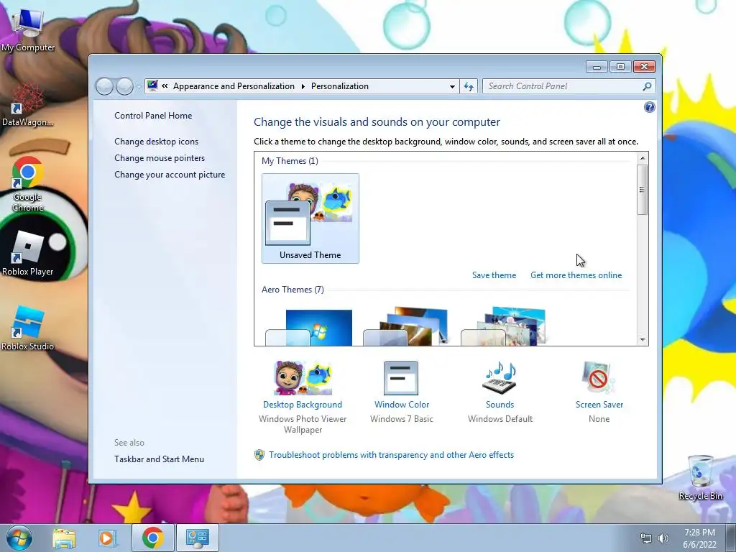Click 'Windows Photo Viewer Wallpaper' label
Image resolution: width=736 pixels, height=552 pixels.
[x=303, y=424]
